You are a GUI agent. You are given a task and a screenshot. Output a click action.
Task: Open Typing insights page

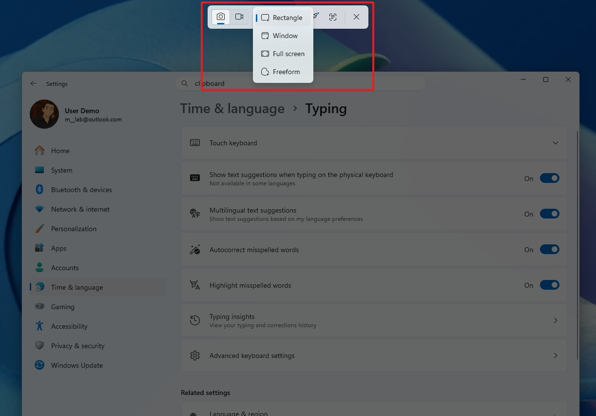374,320
